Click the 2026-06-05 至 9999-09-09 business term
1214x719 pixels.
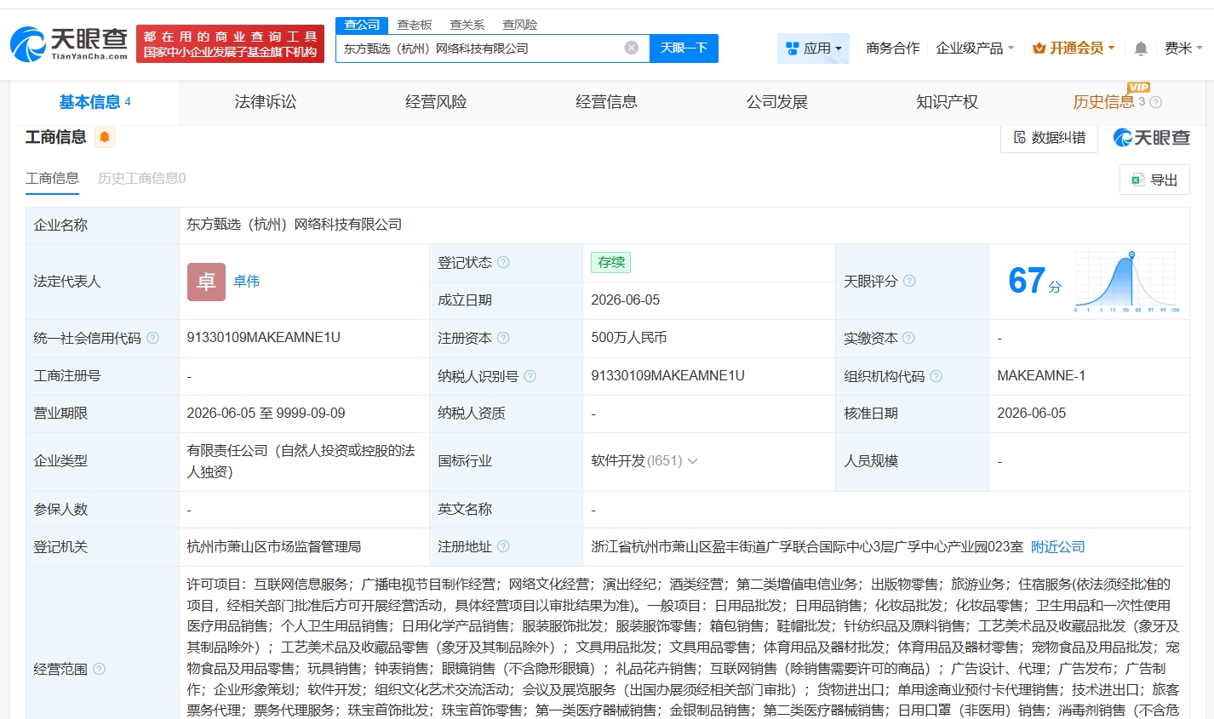pyautogui.click(x=266, y=413)
